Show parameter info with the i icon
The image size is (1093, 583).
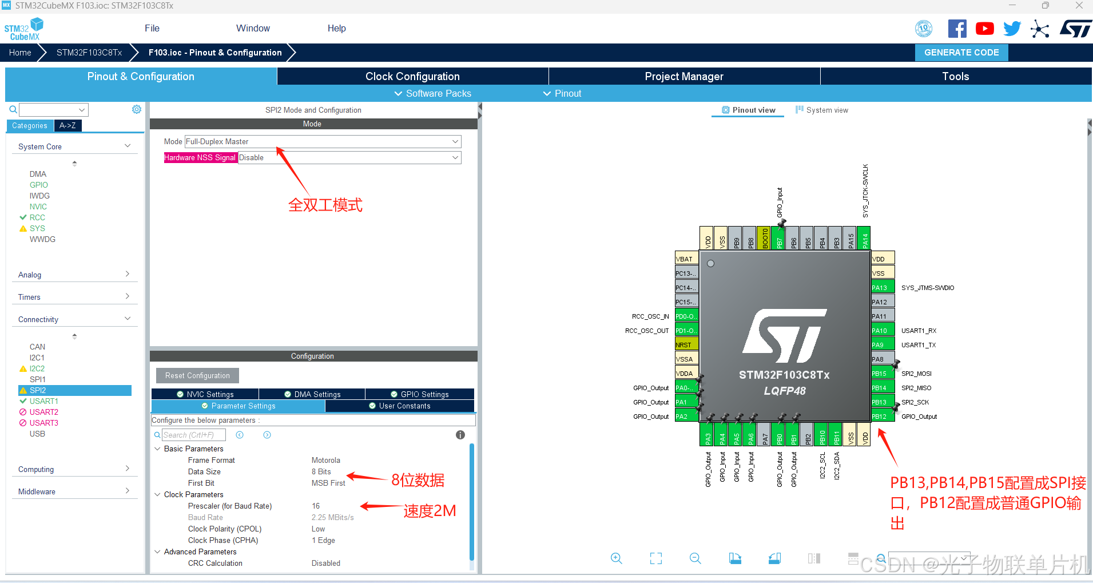(x=460, y=435)
